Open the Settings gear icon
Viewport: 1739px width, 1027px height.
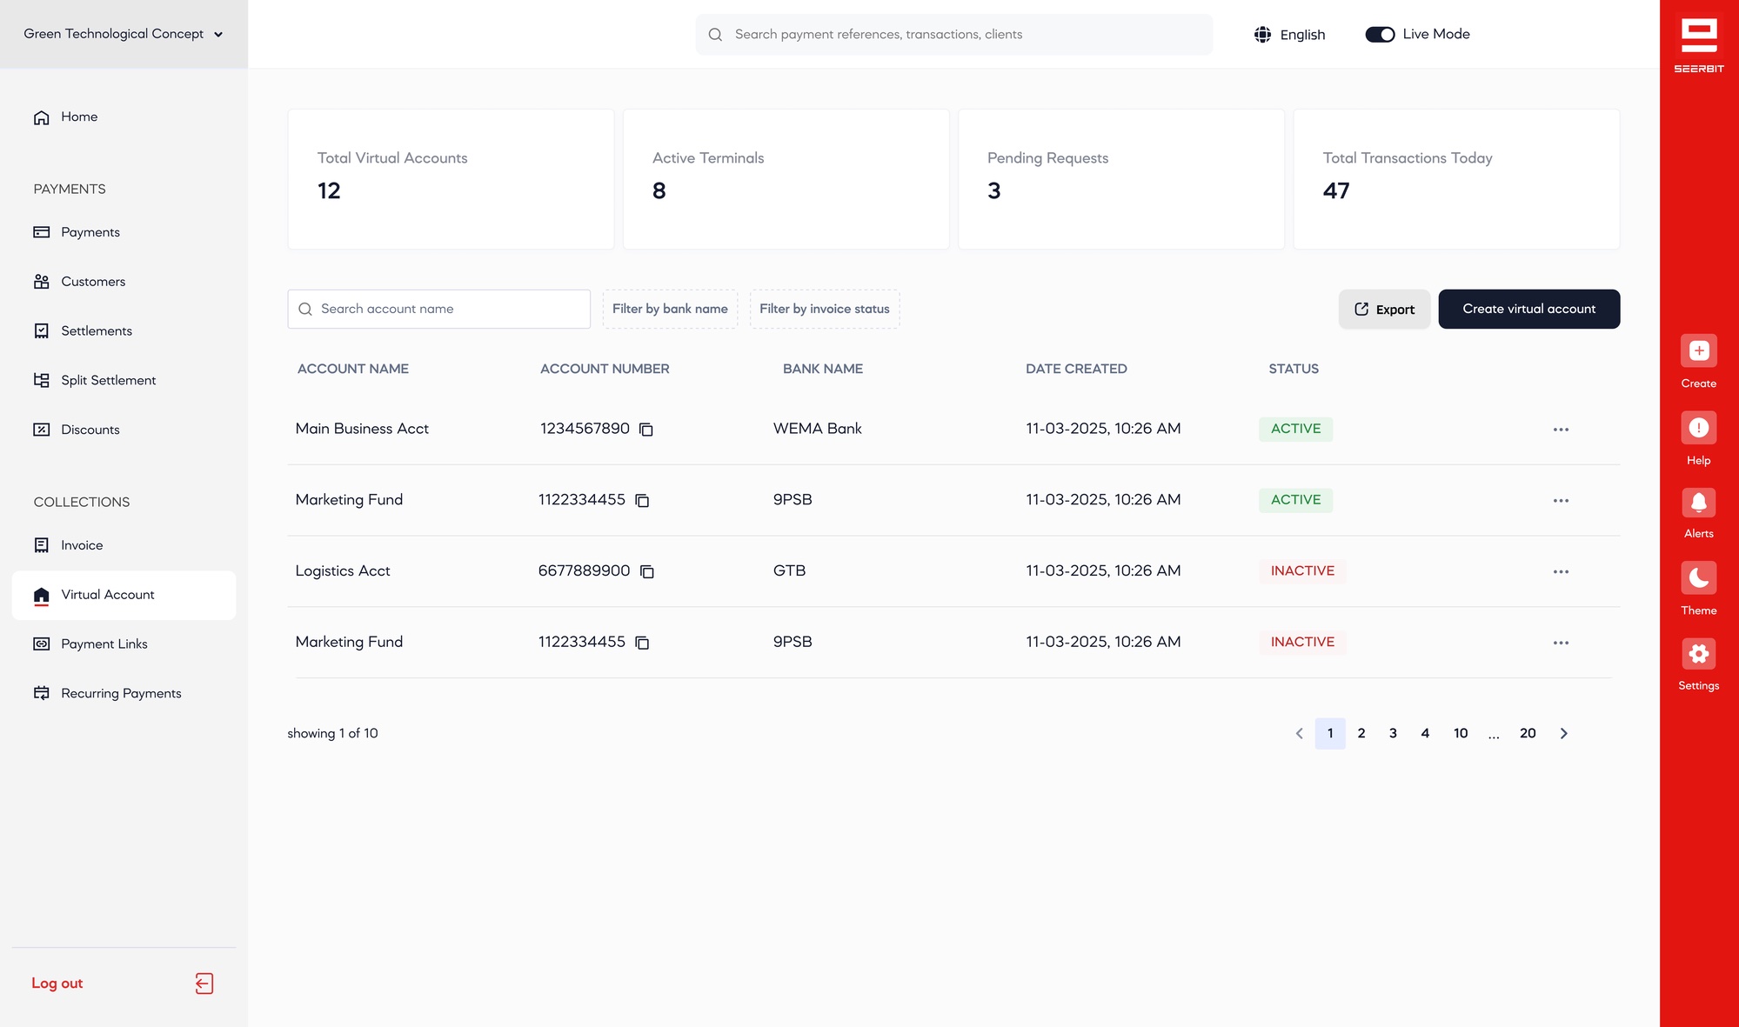(x=1698, y=653)
